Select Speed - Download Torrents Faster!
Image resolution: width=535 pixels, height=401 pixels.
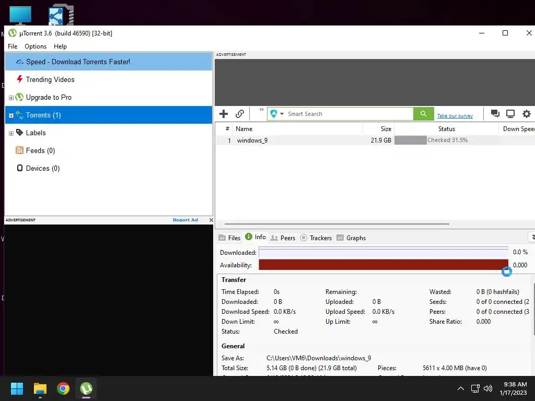(x=109, y=62)
